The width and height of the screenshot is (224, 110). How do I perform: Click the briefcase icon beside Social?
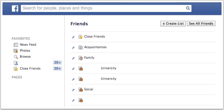[x=81, y=90]
